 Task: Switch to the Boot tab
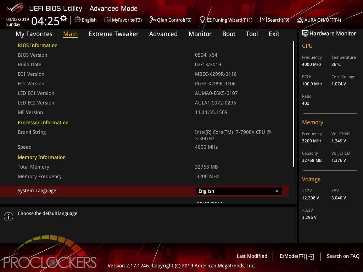pyautogui.click(x=229, y=34)
